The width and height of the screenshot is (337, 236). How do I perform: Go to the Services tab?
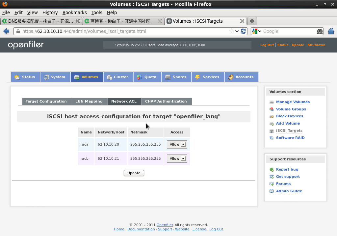coord(207,77)
